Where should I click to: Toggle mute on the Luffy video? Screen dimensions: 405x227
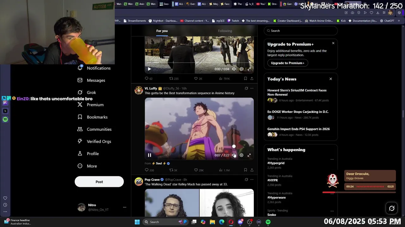(234, 155)
